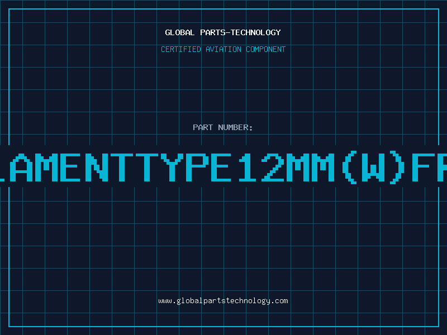
Task: Click the large scrolling part number text
Action: tap(223, 167)
